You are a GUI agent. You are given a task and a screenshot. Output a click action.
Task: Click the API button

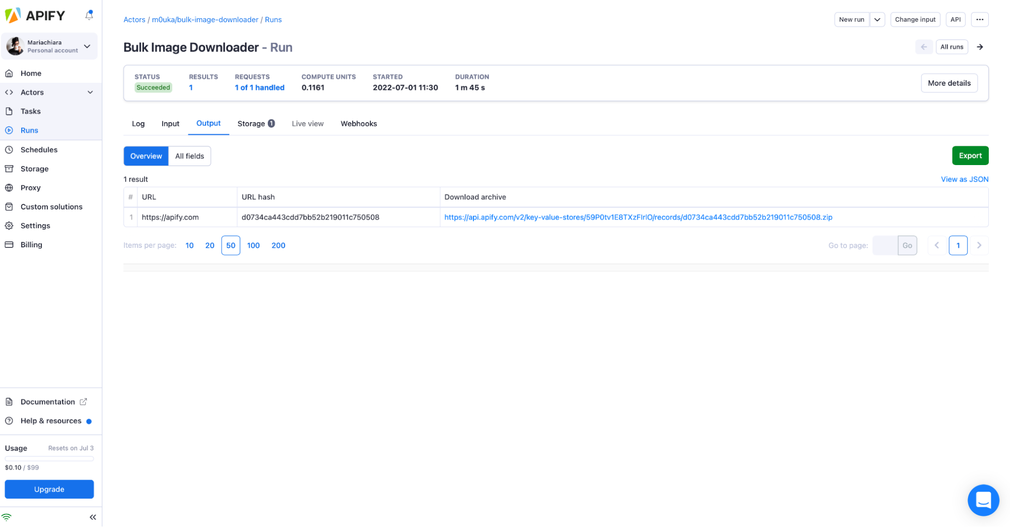pyautogui.click(x=955, y=20)
